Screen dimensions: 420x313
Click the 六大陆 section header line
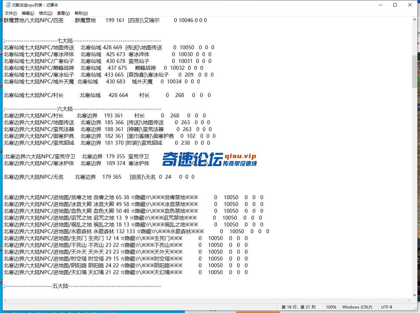[82, 109]
